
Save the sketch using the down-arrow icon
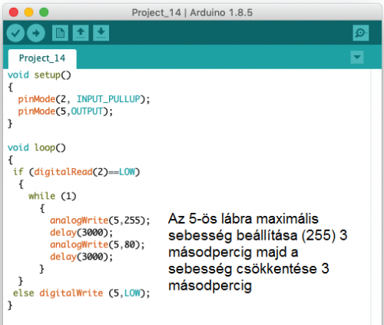pyautogui.click(x=101, y=33)
